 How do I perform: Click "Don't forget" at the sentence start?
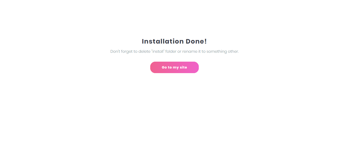[121, 51]
